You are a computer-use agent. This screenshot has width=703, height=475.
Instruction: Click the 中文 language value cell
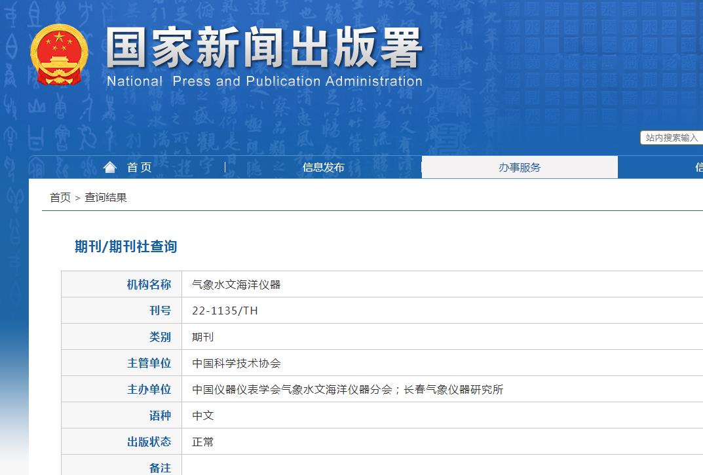tap(202, 415)
